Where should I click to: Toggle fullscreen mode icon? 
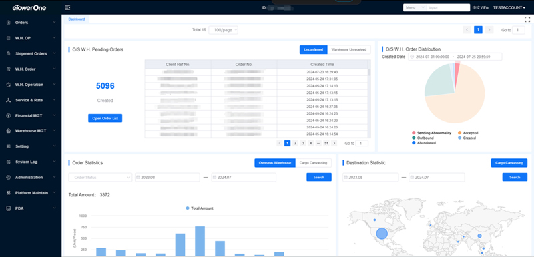pos(527,19)
